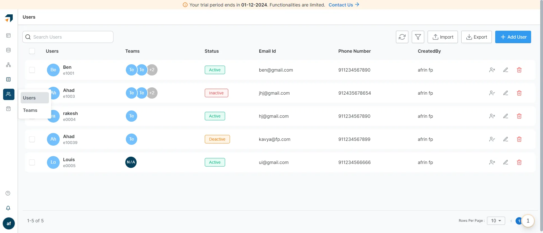Delete user Ben via trash icon
Image resolution: width=543 pixels, height=233 pixels.
pos(519,70)
